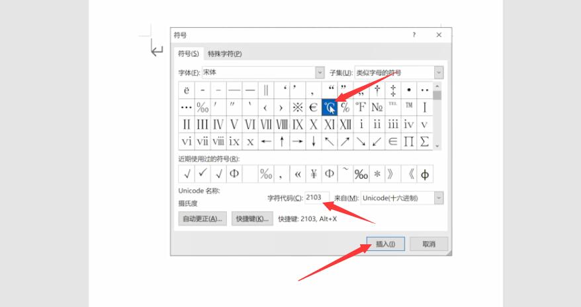This screenshot has width=581, height=307.
Task: Pick the check mark ✓ in recent symbols
Action: tap(202, 174)
